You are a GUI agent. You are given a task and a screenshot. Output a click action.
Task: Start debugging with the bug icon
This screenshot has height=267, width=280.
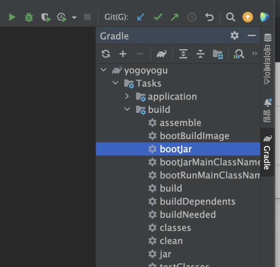tap(29, 17)
